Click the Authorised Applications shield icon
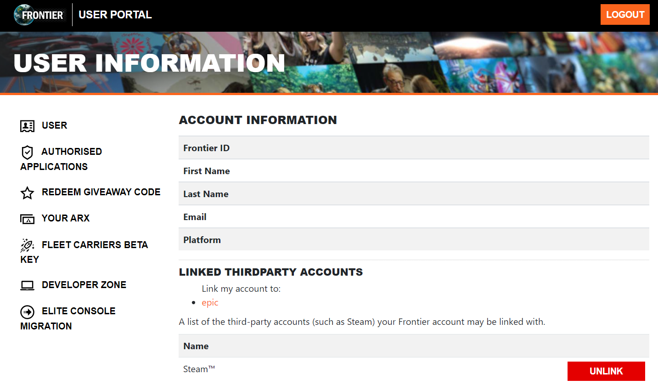 pyautogui.click(x=27, y=152)
